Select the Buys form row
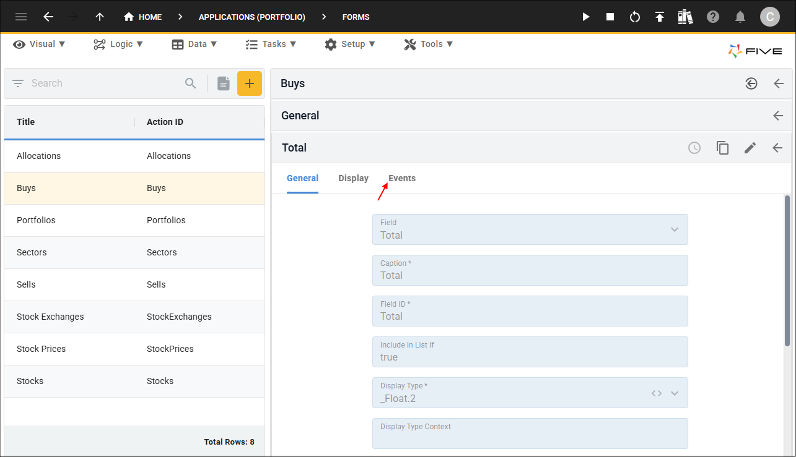The image size is (796, 457). [x=134, y=188]
